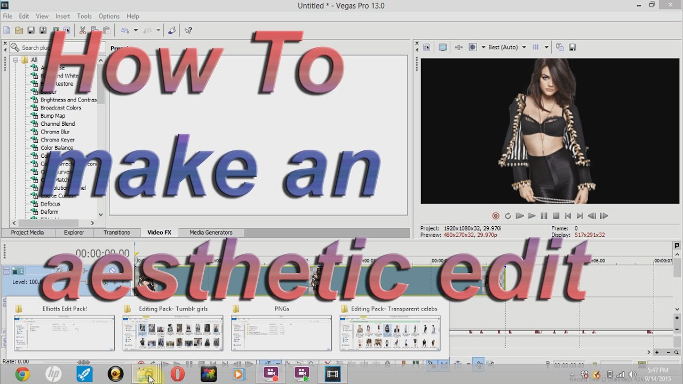Open Elliotts Edit Pack! window thumbnail
Image resolution: width=683 pixels, height=384 pixels.
click(x=64, y=333)
